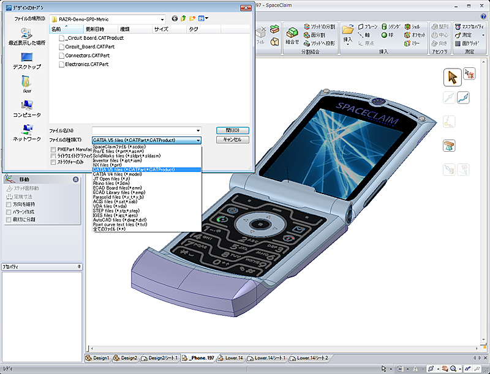
Task: Collapse the 移動 panel with chevron
Action: coord(75,179)
